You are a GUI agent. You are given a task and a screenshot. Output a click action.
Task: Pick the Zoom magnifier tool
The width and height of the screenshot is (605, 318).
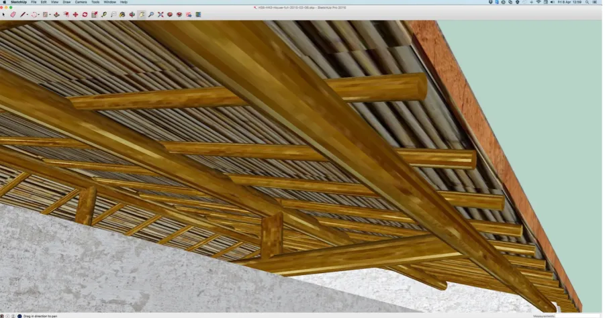[151, 15]
